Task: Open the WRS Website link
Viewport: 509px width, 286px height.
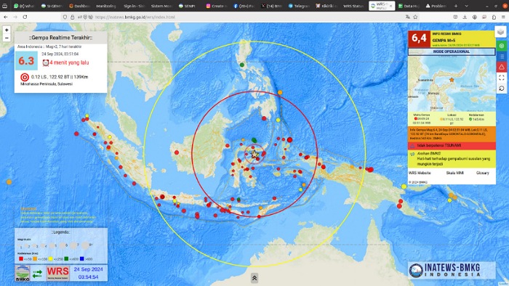Action: coord(420,173)
